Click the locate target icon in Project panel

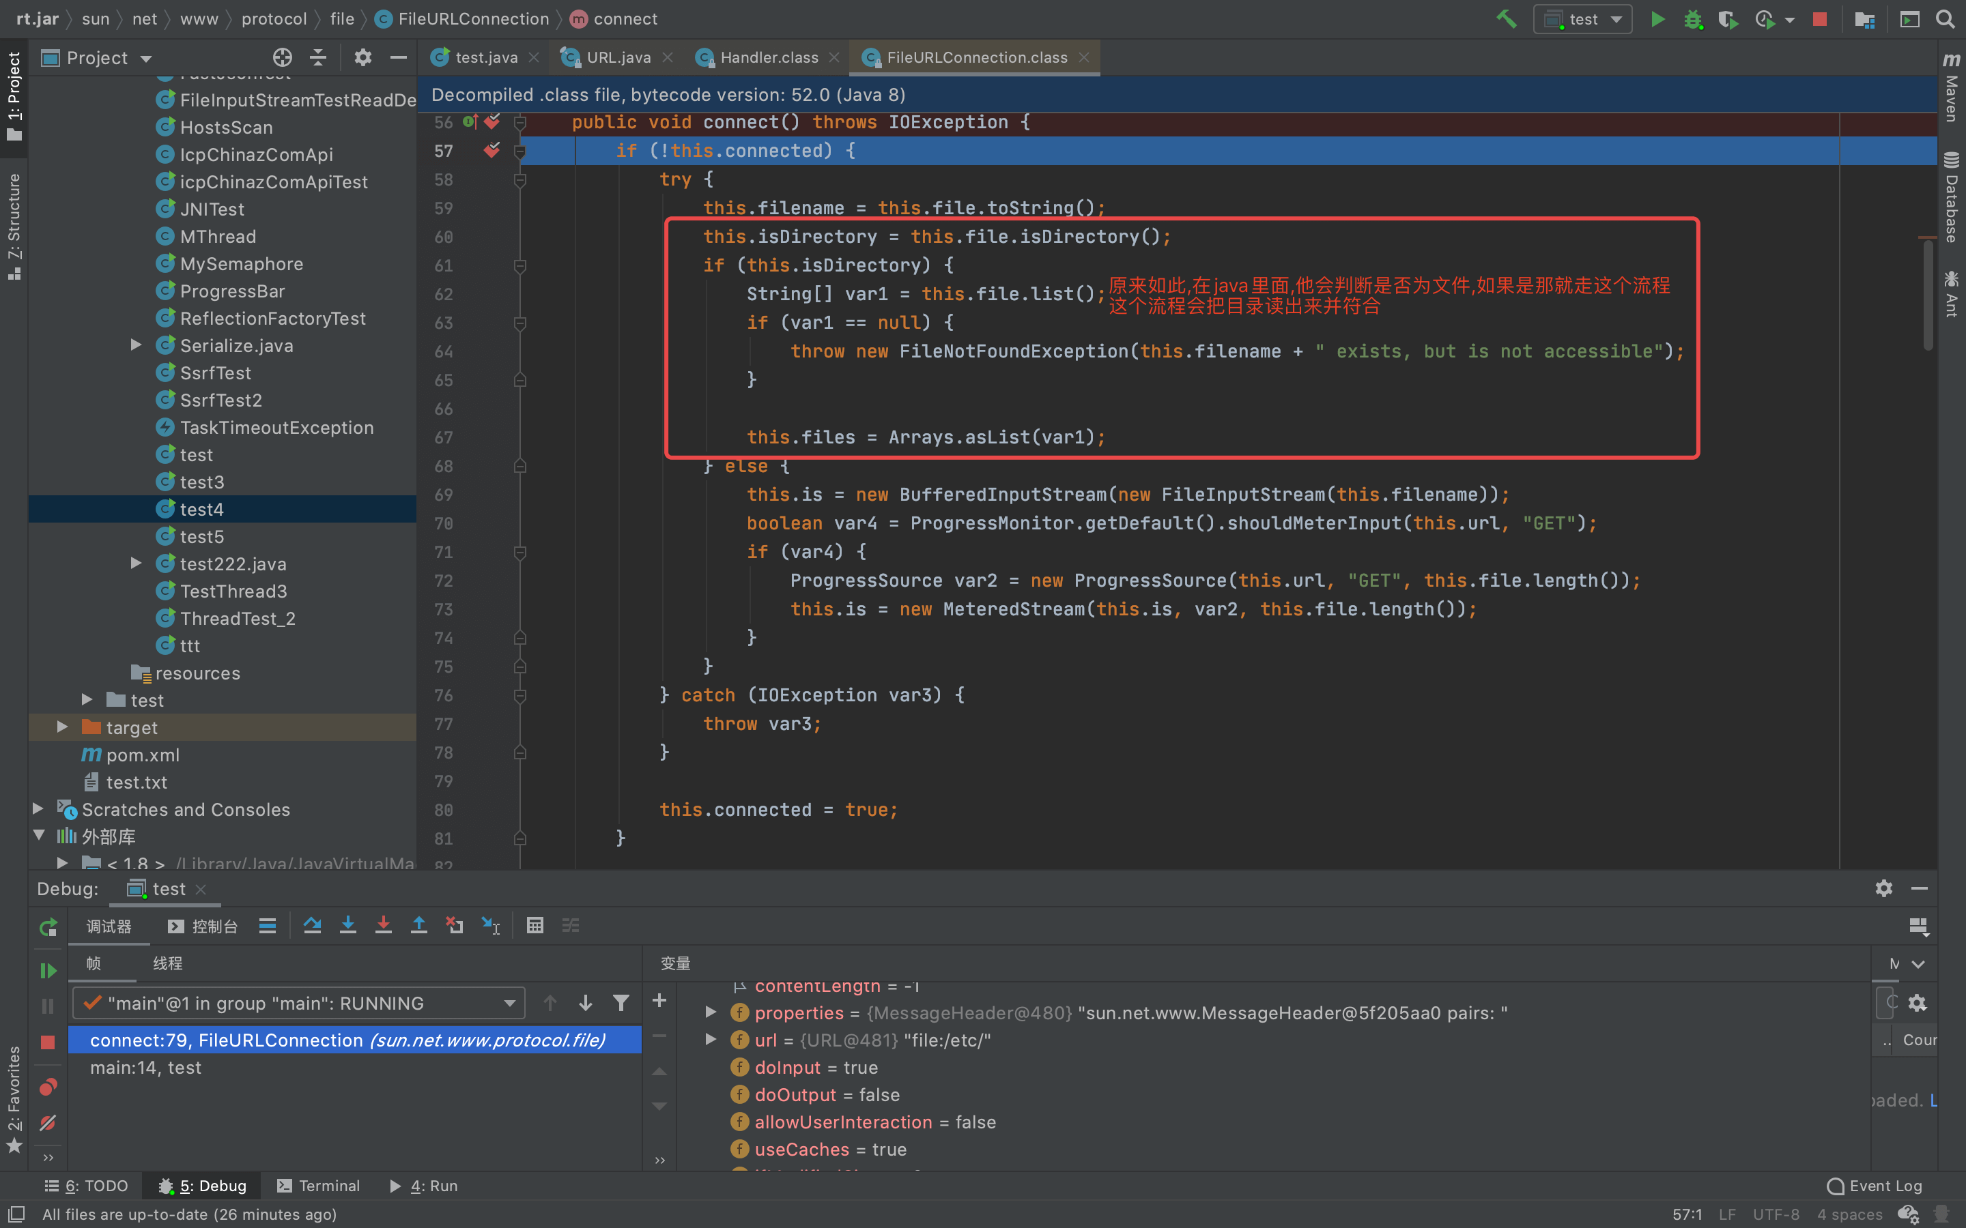pos(282,58)
